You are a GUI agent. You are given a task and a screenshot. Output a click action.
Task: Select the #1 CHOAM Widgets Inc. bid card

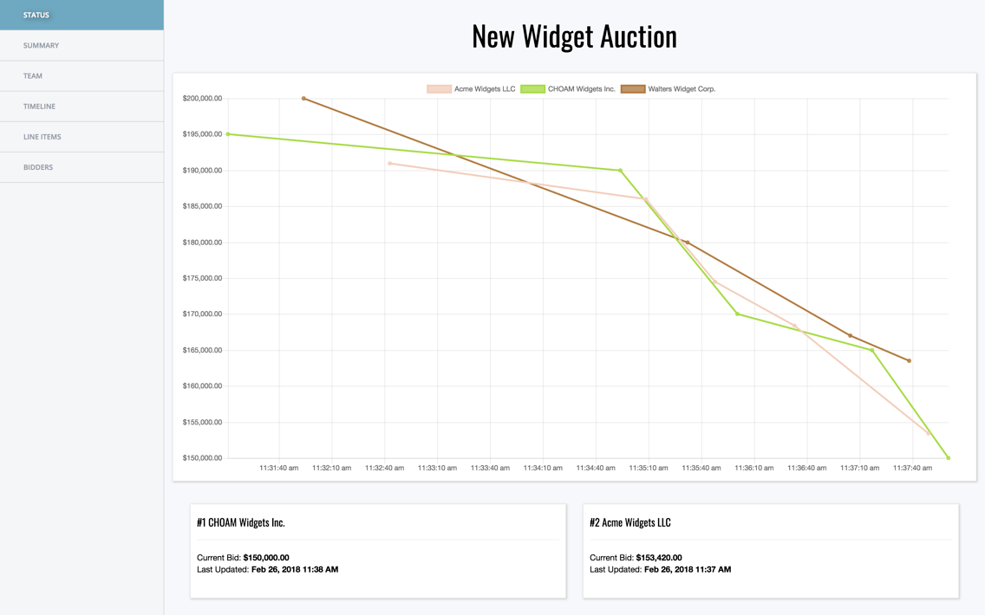point(378,551)
